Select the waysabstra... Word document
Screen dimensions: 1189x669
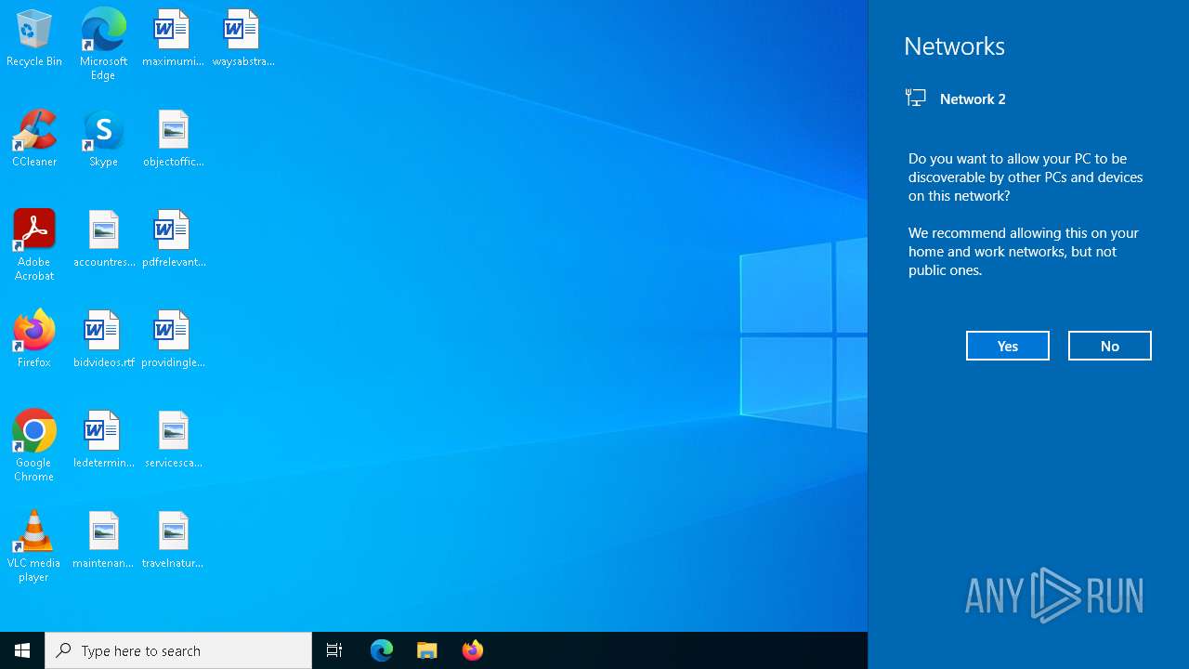[x=242, y=38]
